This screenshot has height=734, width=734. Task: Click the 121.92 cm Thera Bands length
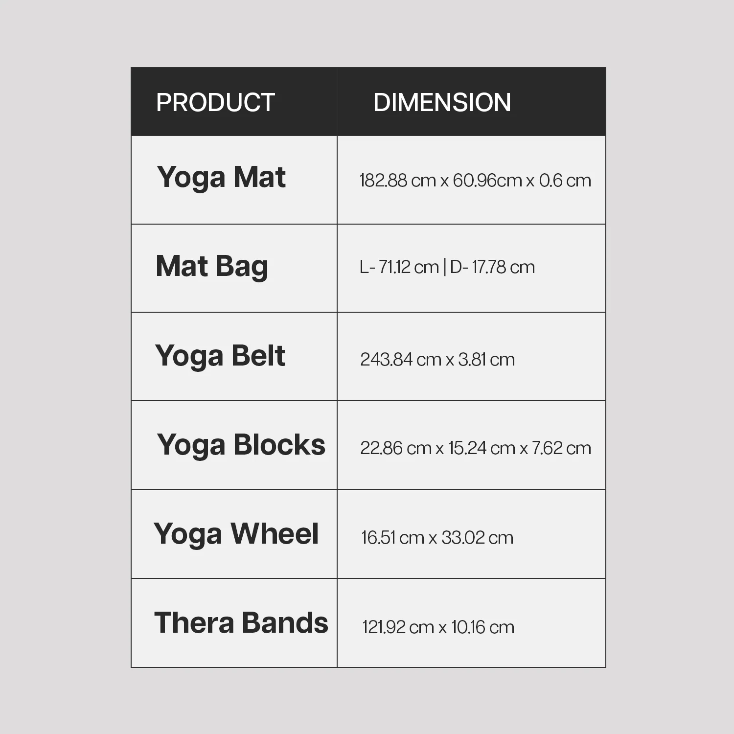tap(398, 627)
